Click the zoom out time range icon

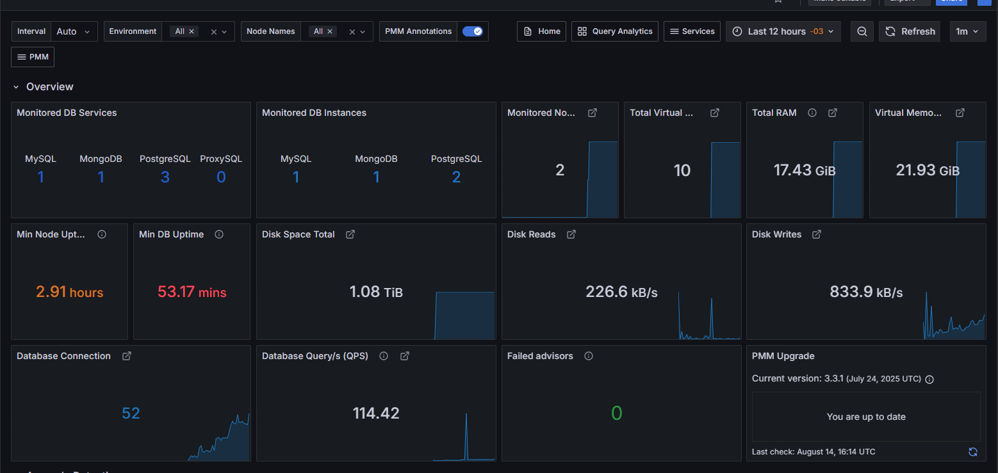pos(862,31)
